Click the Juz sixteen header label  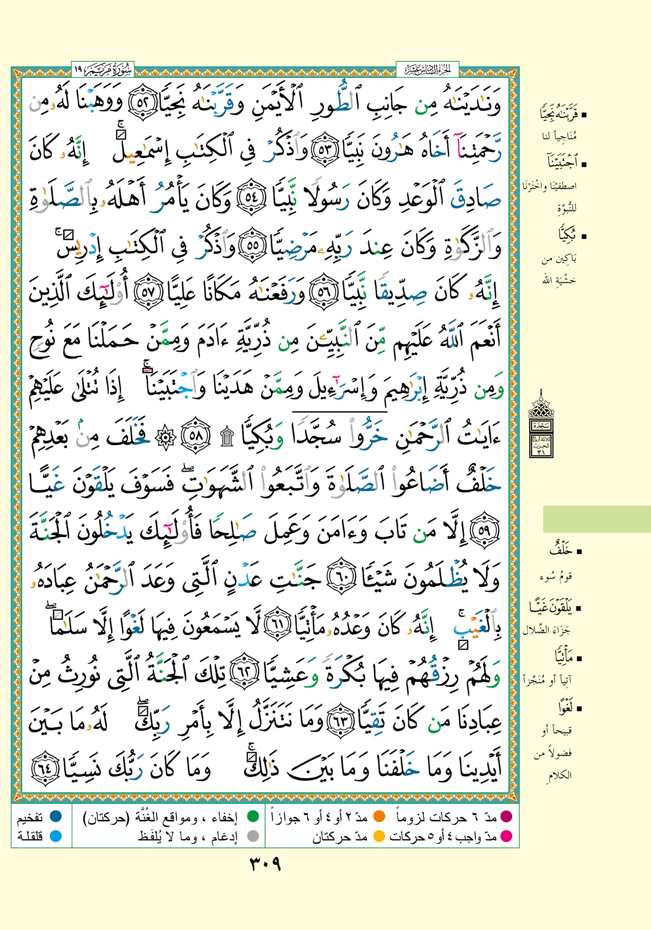[x=427, y=70]
